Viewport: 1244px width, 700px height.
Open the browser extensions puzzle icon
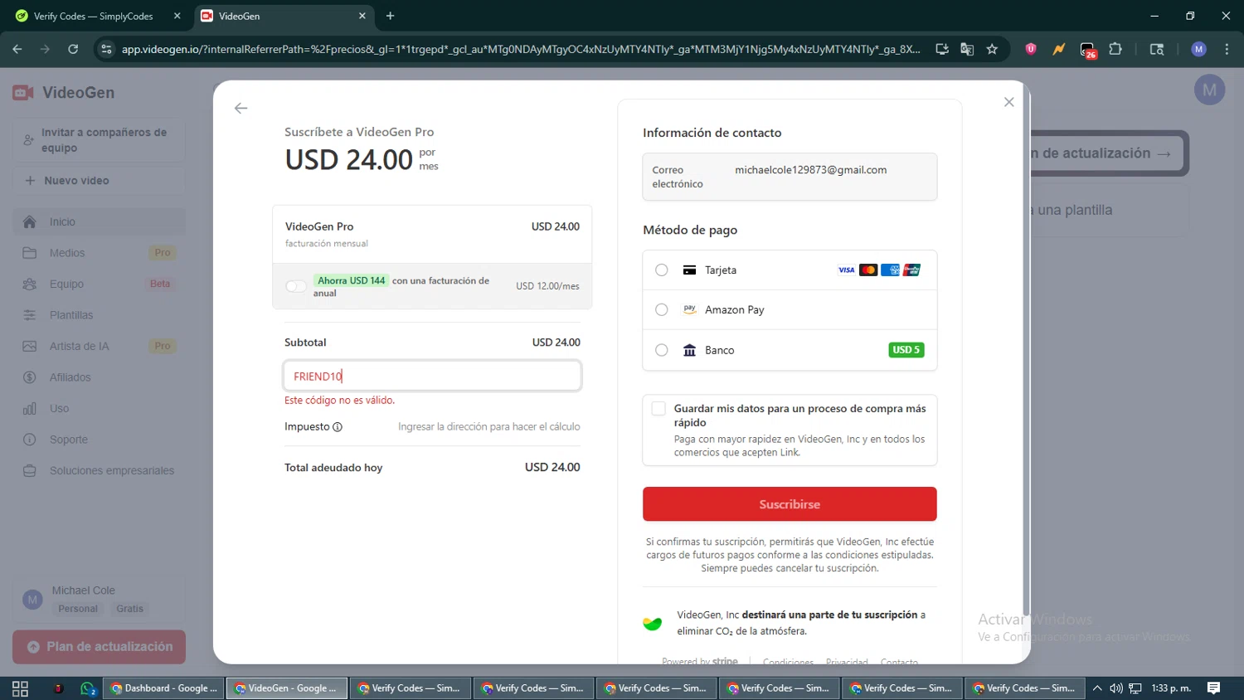click(x=1115, y=49)
